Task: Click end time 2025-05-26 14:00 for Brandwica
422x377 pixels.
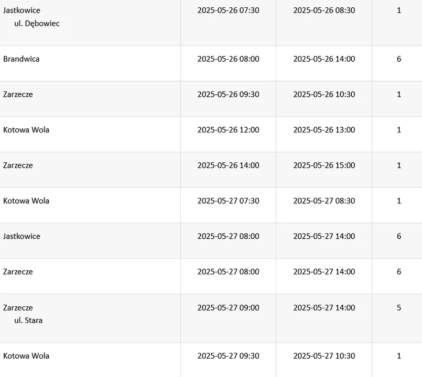Action: [x=324, y=59]
